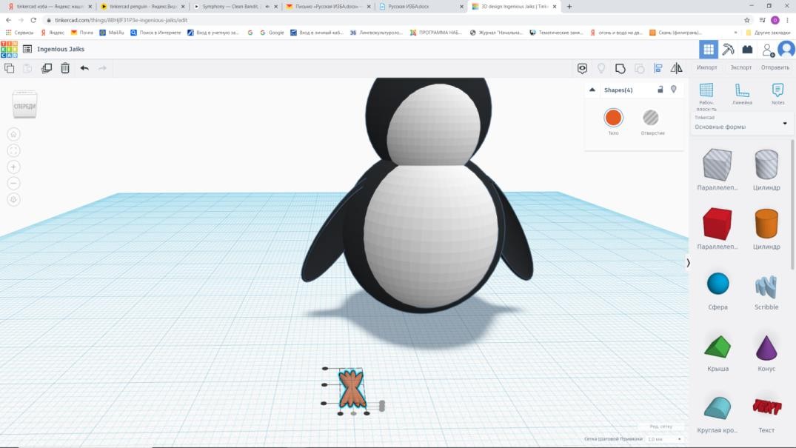Collapse the Shapes(4) inspector panel
The image size is (796, 448).
[592, 90]
